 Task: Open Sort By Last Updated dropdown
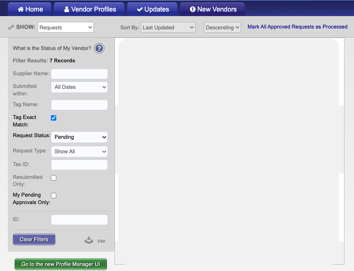(x=168, y=27)
